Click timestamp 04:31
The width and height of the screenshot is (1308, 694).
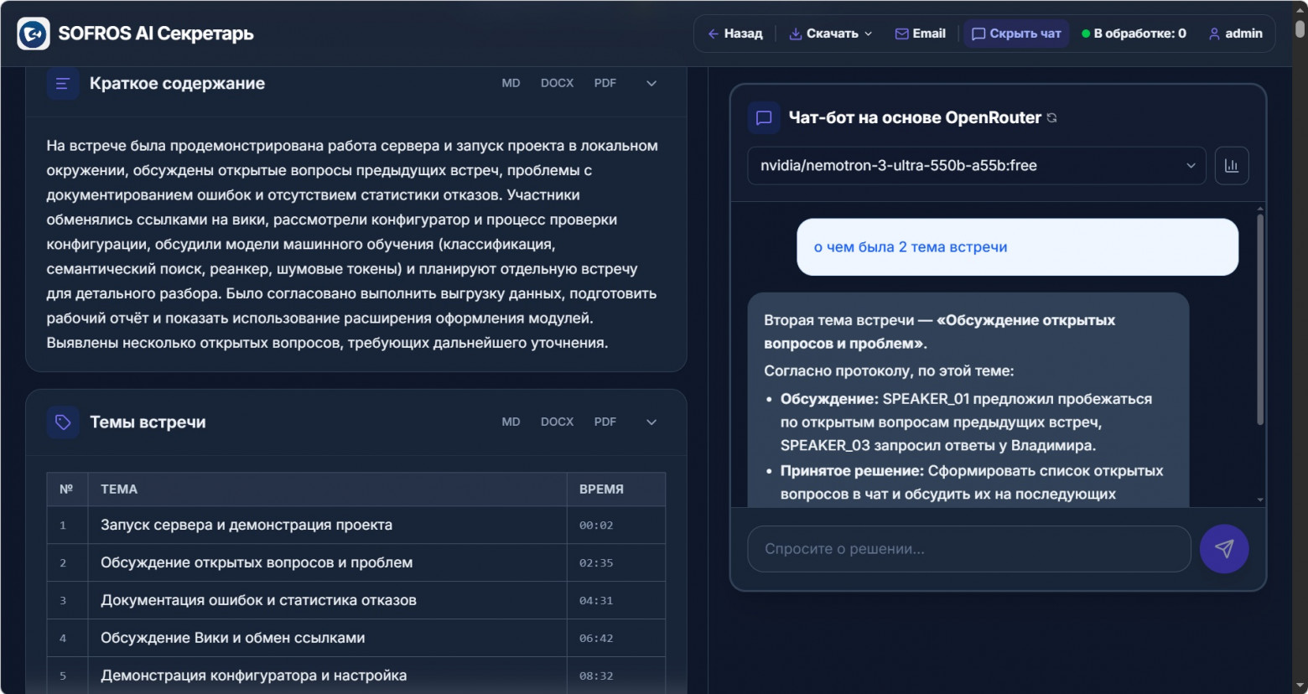596,601
